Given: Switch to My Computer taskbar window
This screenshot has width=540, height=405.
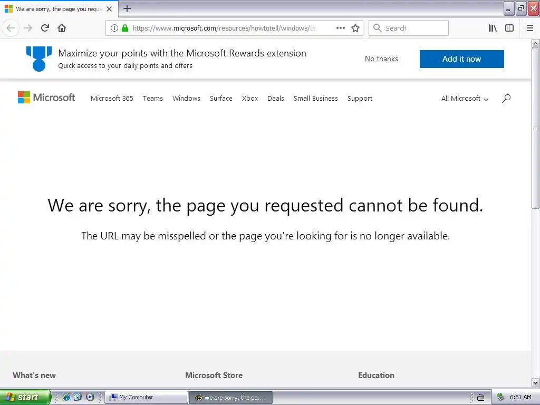Looking at the screenshot, I should [147, 397].
